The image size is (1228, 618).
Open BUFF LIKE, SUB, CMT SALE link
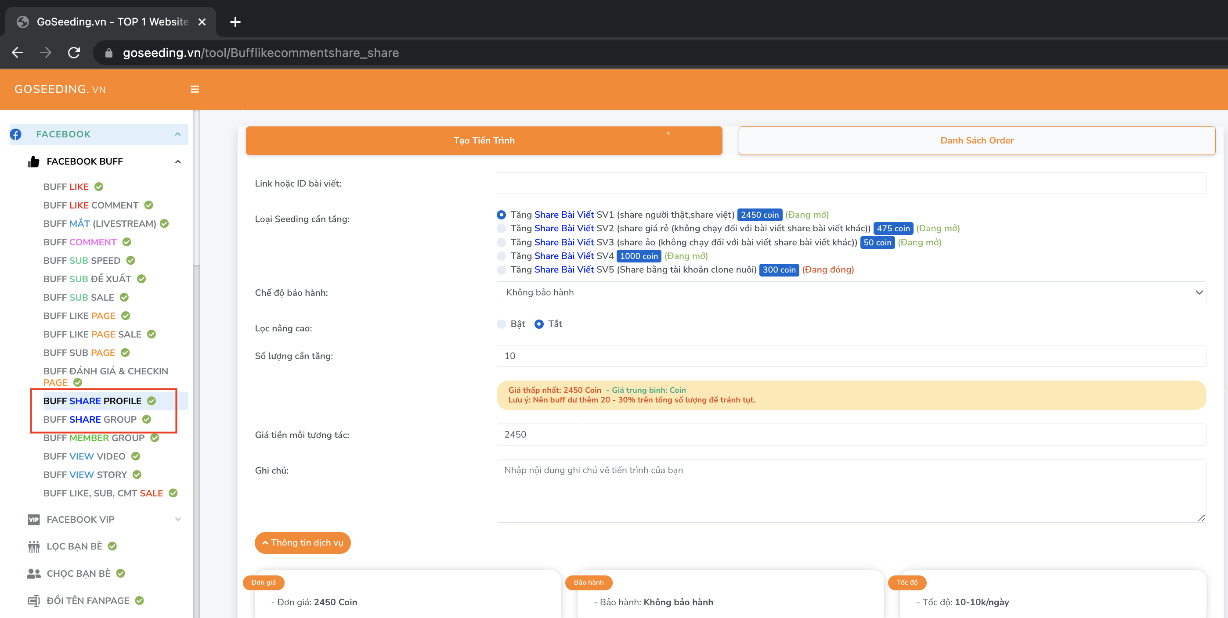click(x=103, y=493)
